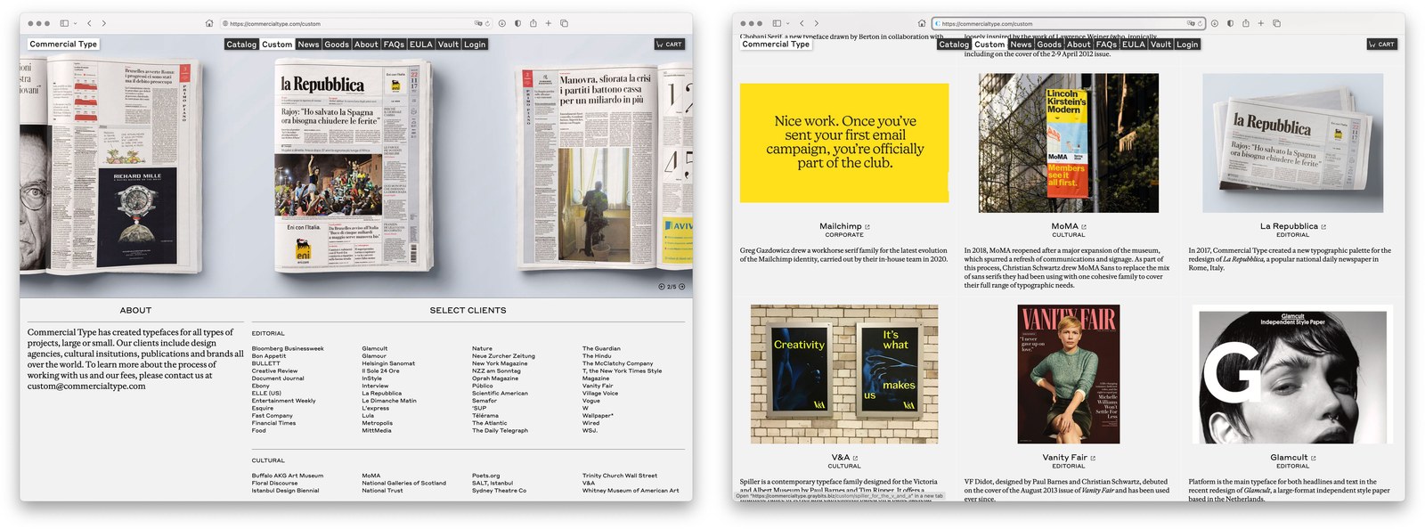Open the CART button in left window
The height and width of the screenshot is (529, 1425).
tap(670, 44)
